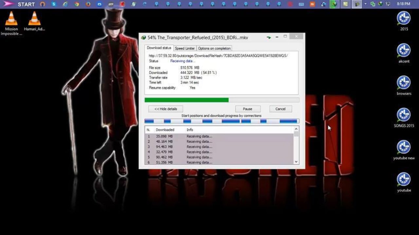Click the green arrow icon in title bar

pyautogui.click(x=269, y=38)
